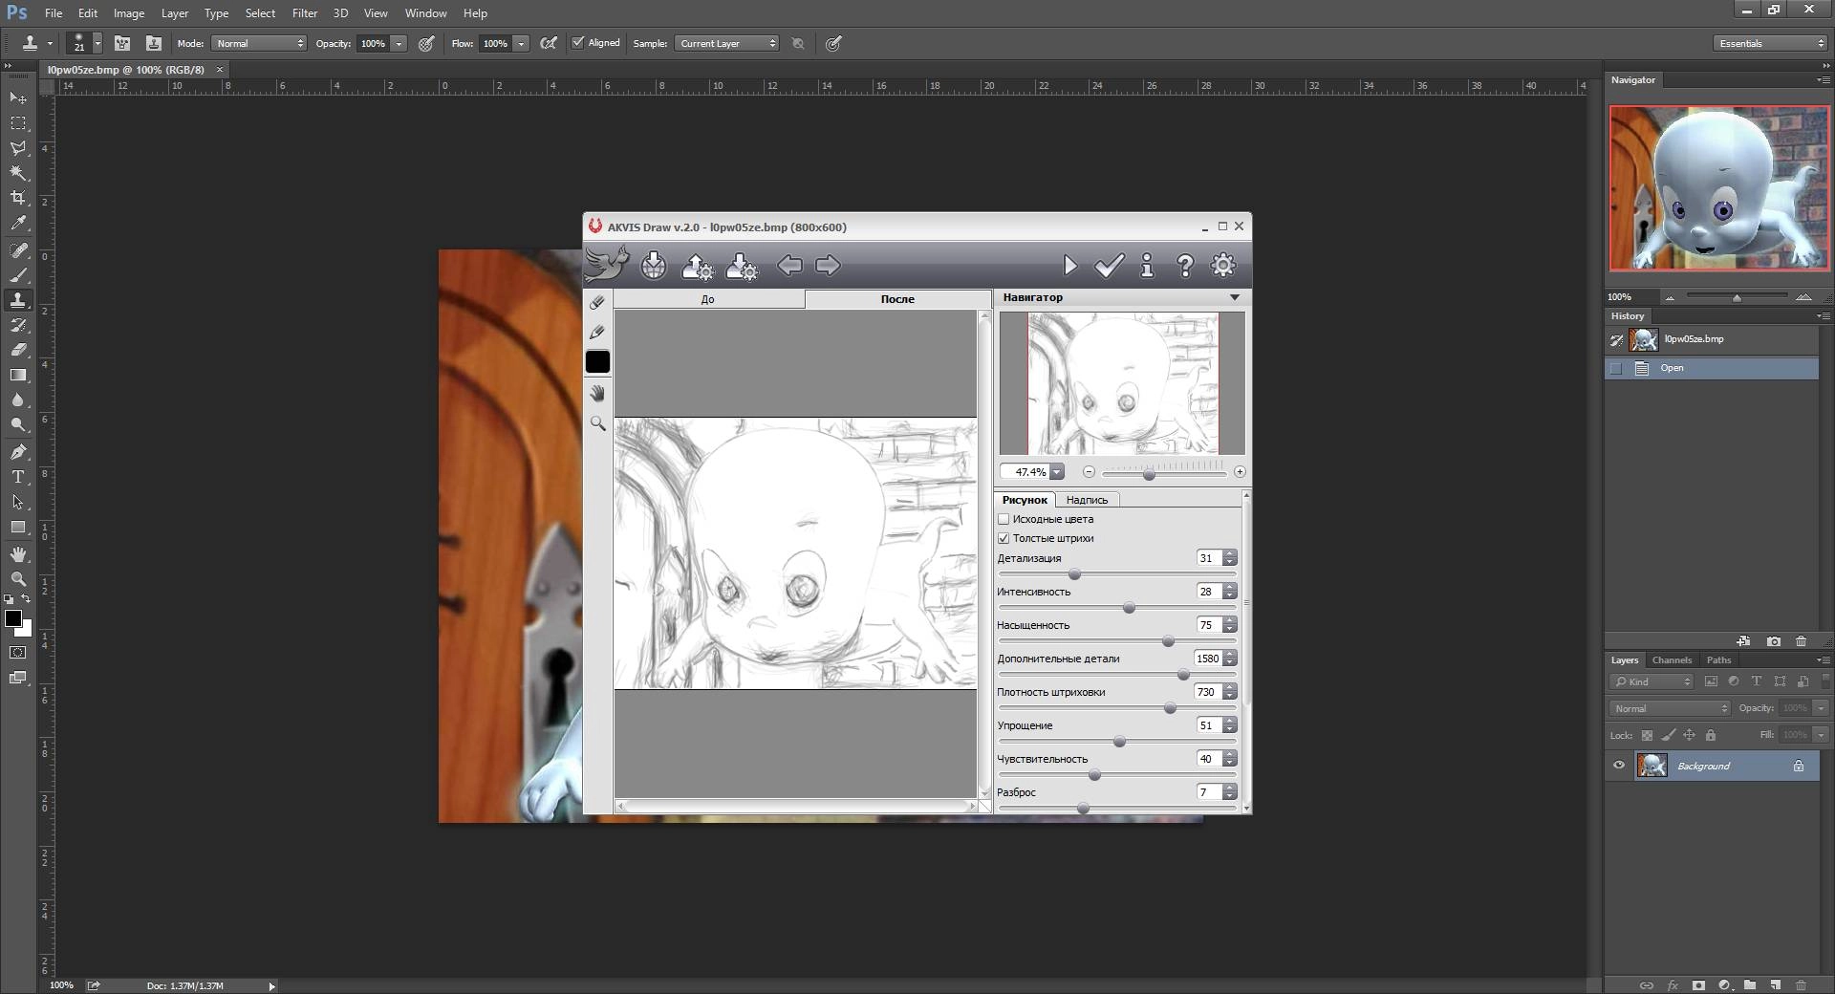Select the Healing Brush tool
The image size is (1835, 994).
tap(18, 250)
